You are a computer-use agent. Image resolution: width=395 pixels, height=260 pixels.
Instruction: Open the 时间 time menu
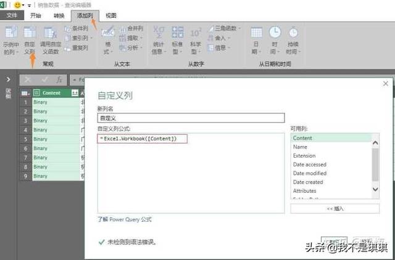275,41
